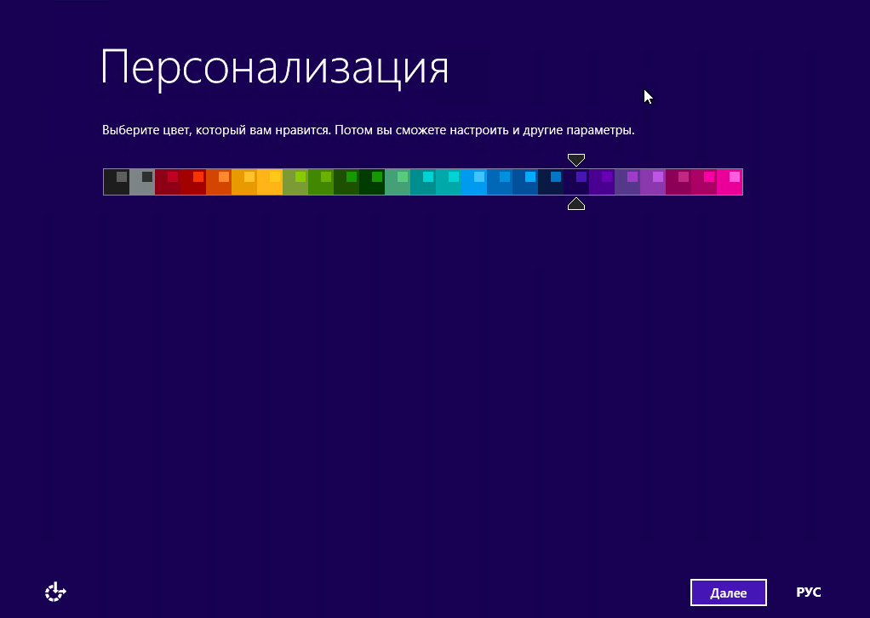Switch keyboard layout via РУС indicator

[x=808, y=592]
